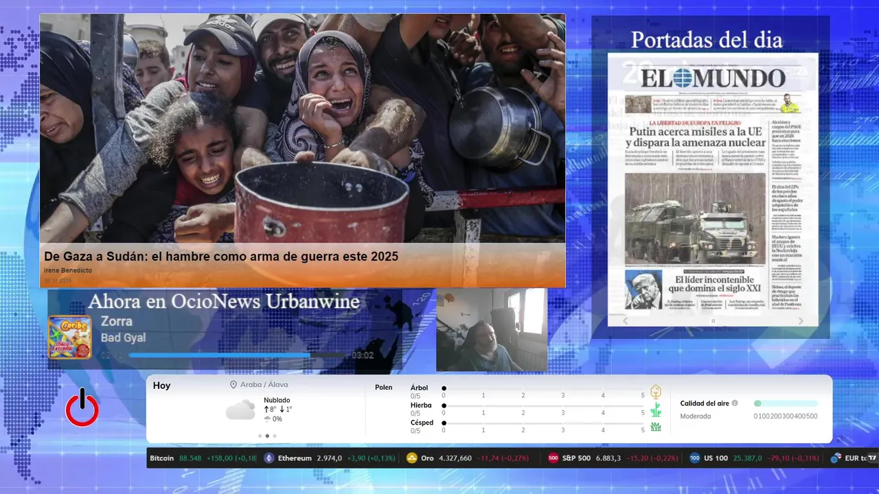This screenshot has height=494, width=879.
Task: Click the Oro ticker label
Action: [427, 458]
